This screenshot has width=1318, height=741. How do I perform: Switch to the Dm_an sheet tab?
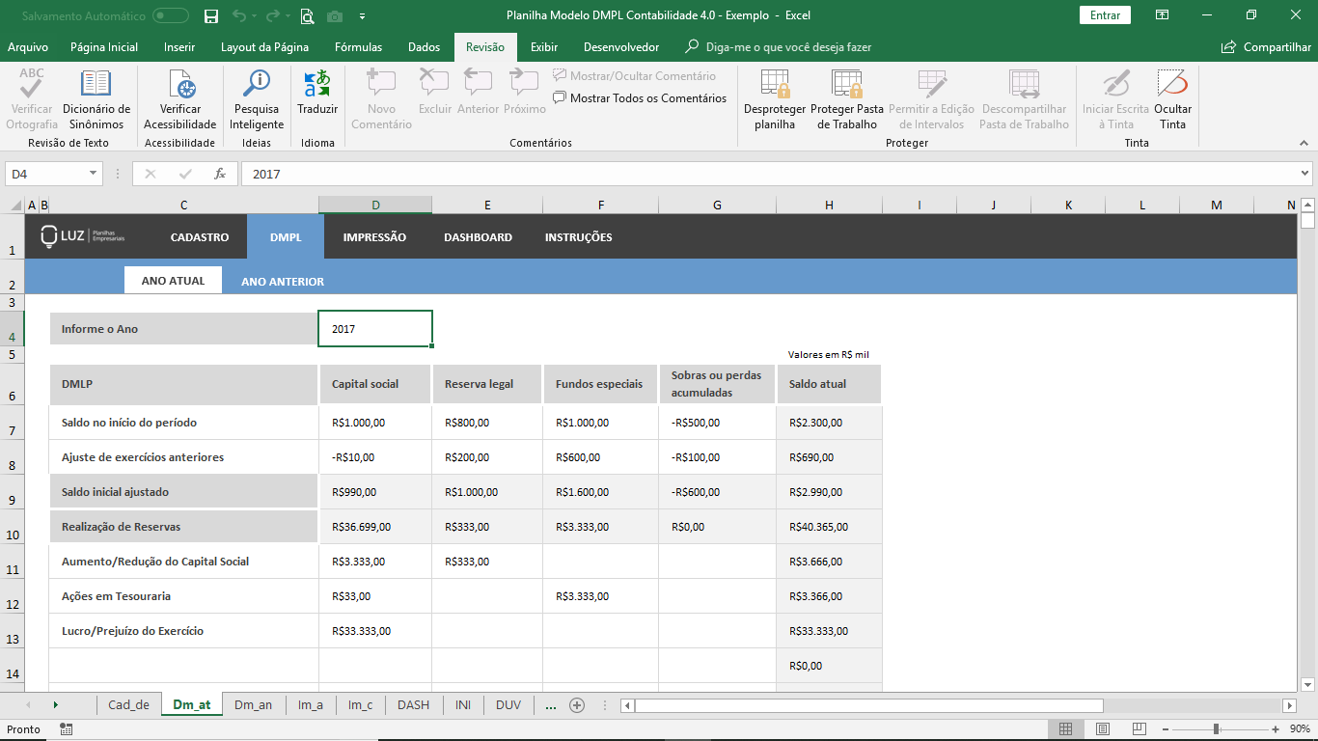253,705
